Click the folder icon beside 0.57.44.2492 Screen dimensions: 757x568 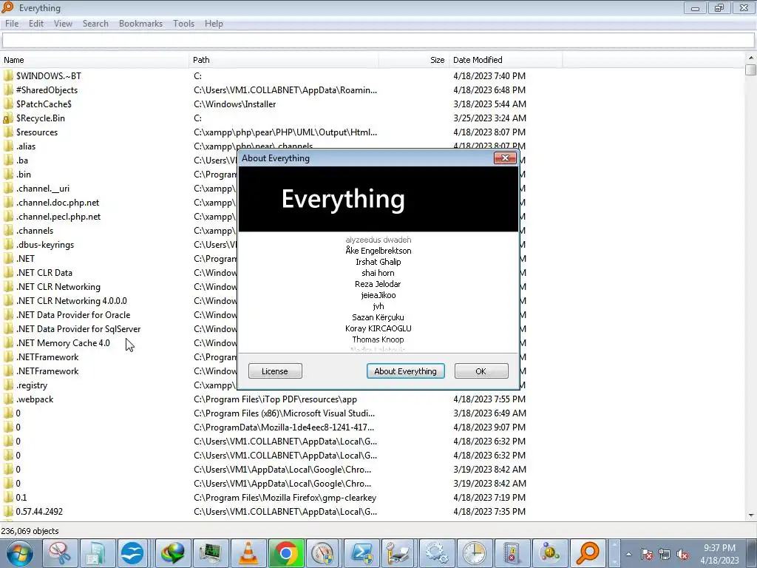tap(8, 512)
